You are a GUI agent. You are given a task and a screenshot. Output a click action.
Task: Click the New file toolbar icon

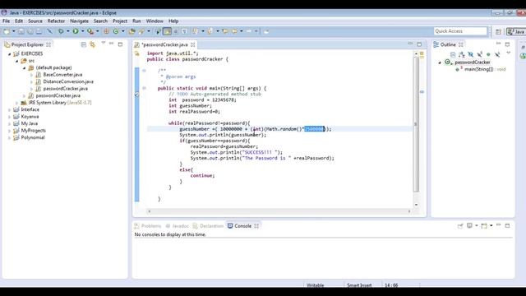pyautogui.click(x=7, y=31)
